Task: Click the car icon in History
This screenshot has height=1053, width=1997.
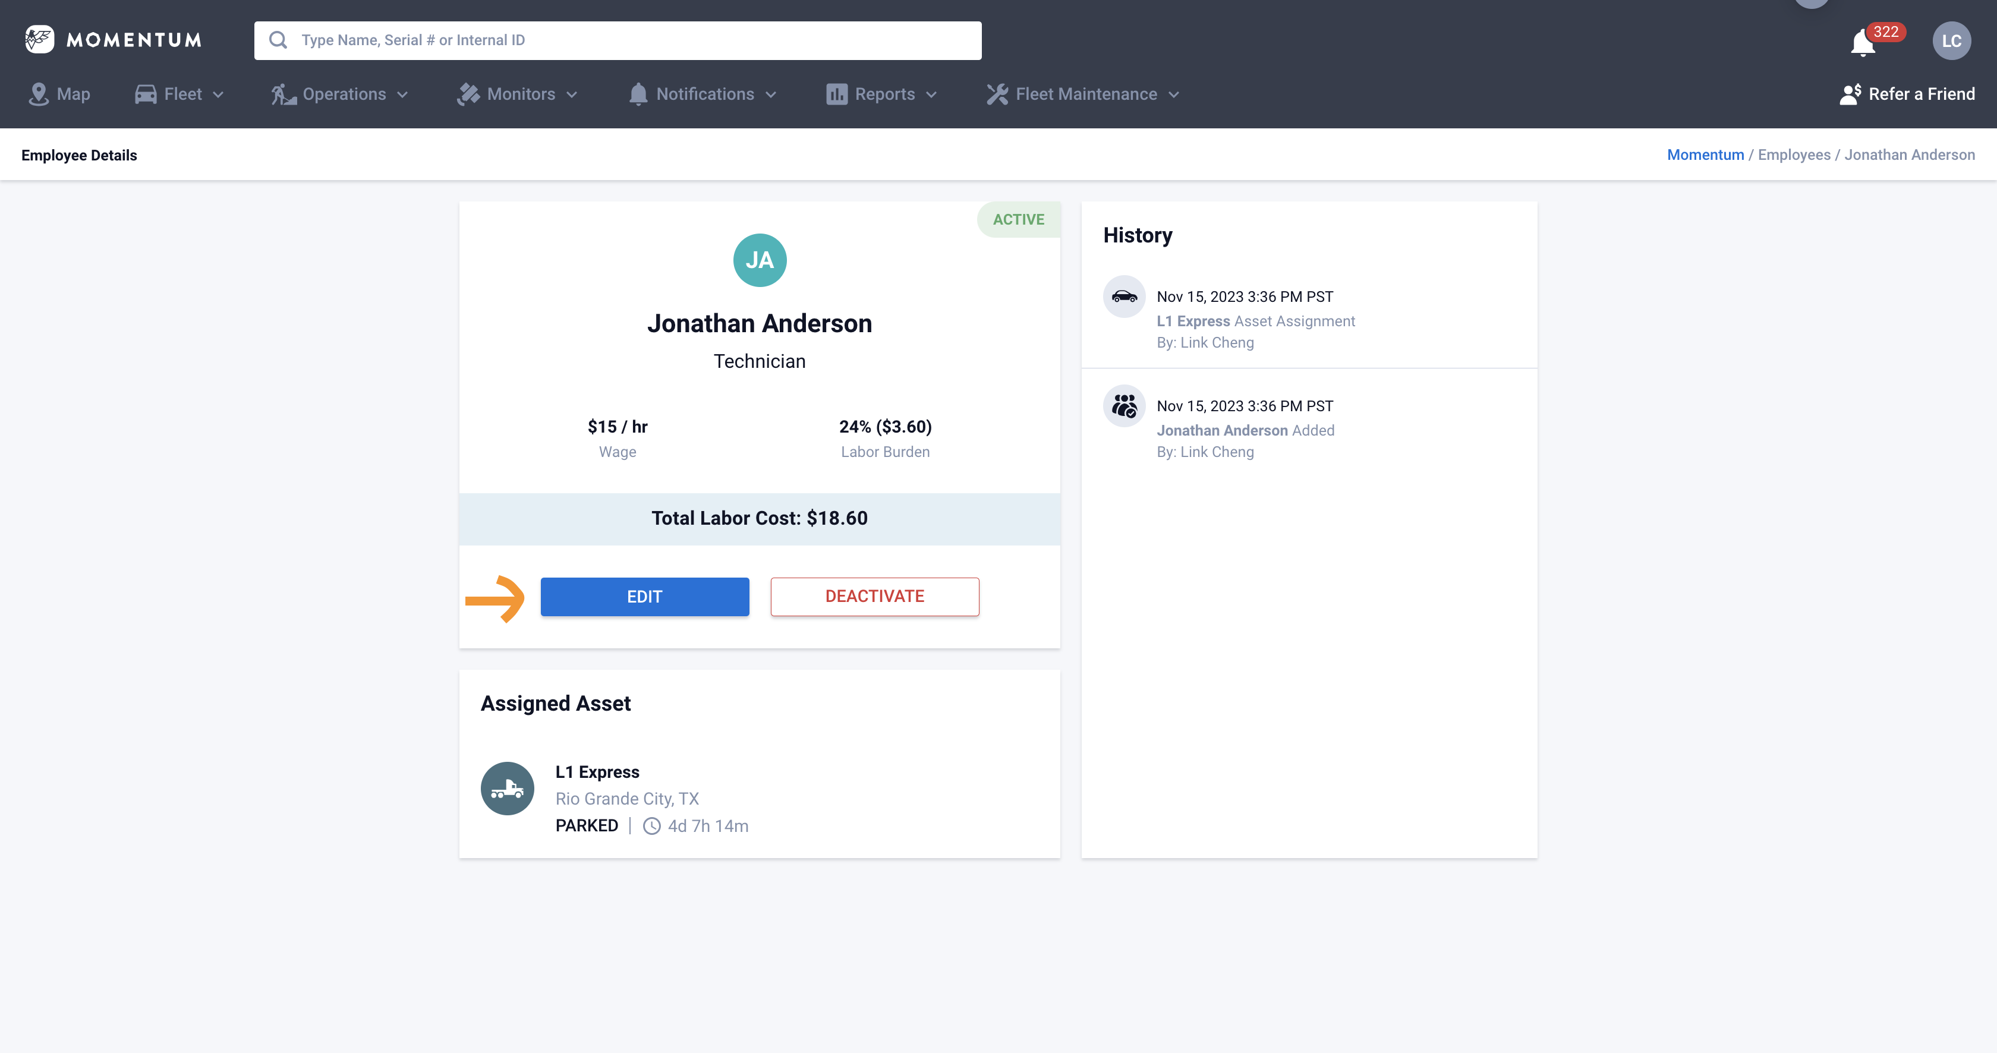Action: pos(1124,297)
